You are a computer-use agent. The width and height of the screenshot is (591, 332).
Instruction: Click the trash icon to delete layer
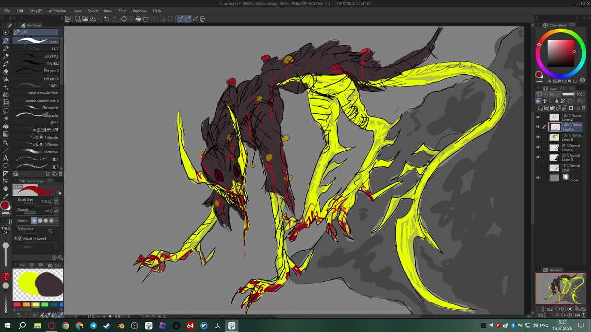pyautogui.click(x=583, y=108)
